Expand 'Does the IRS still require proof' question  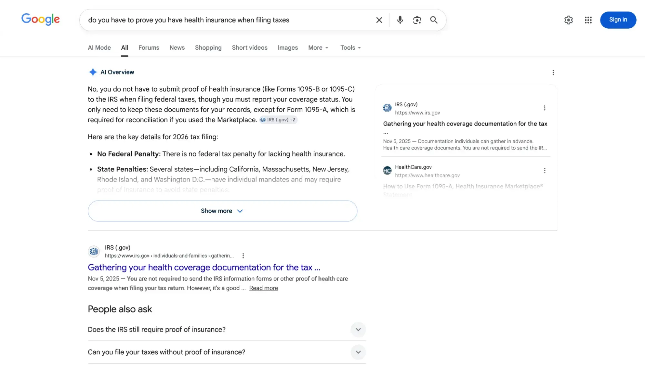coord(227,330)
